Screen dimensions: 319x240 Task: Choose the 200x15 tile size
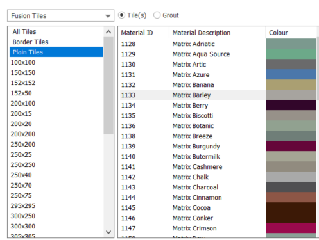(56, 113)
